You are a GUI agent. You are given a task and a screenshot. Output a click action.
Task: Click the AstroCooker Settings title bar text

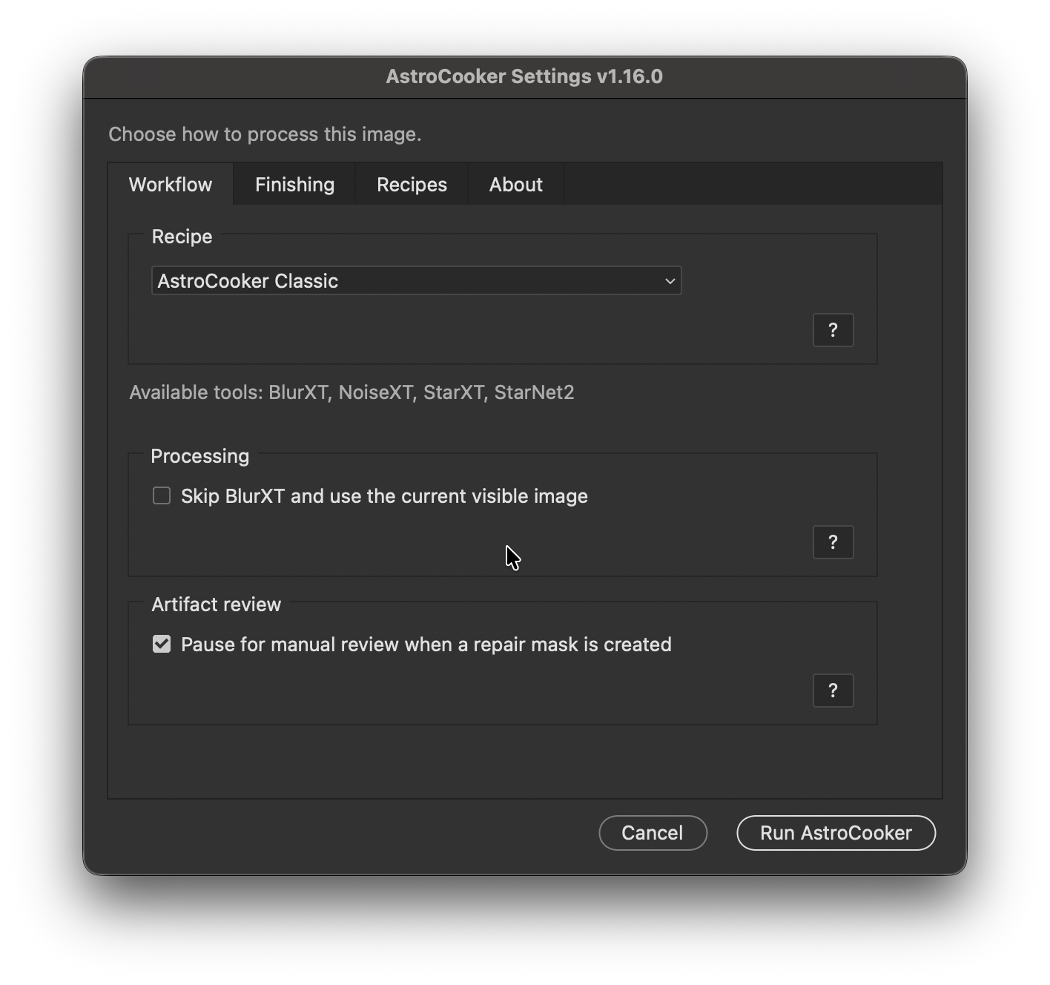[524, 76]
